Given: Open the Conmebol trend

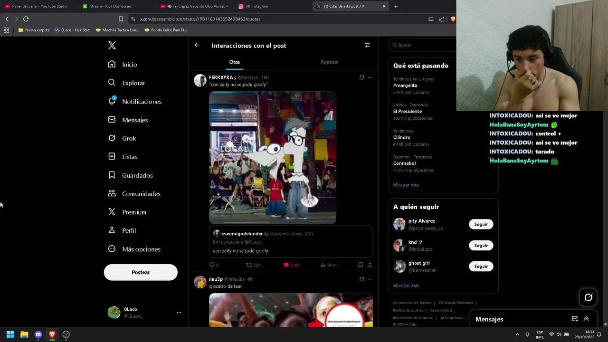Looking at the screenshot, I should (404, 163).
